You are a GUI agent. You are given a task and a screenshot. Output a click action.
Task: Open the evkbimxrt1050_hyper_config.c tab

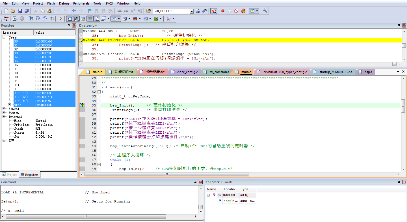click(x=282, y=72)
